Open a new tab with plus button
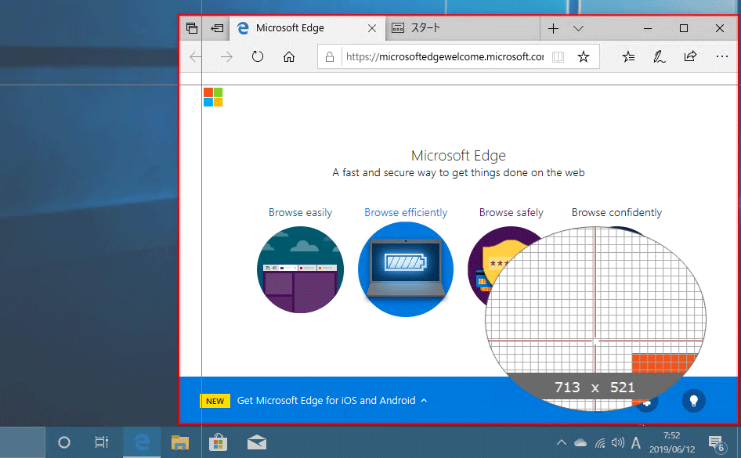The image size is (741, 458). click(553, 28)
